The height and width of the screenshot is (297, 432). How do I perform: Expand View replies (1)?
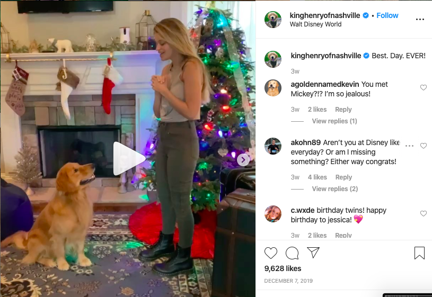[x=334, y=121]
